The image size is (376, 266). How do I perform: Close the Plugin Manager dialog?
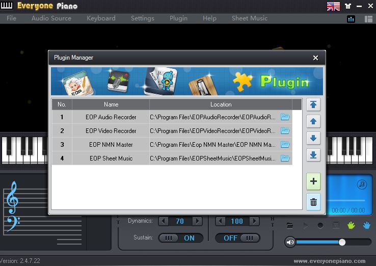coord(315,58)
